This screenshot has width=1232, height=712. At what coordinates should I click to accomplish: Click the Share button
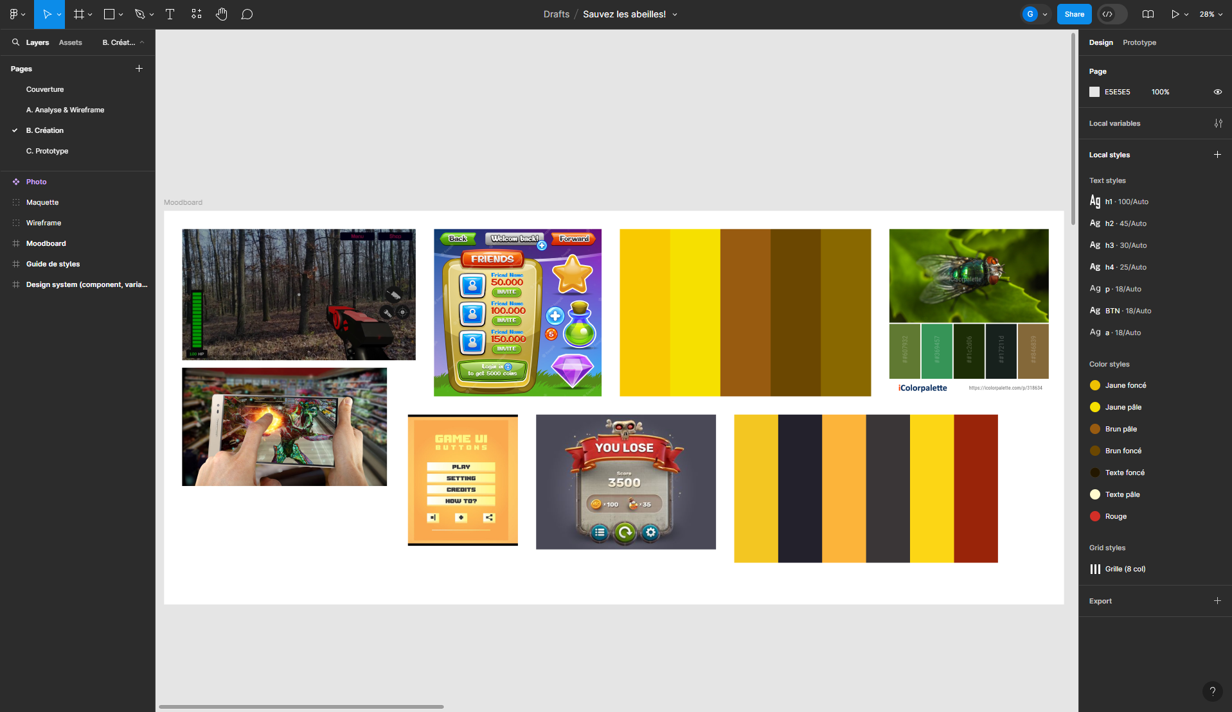(1073, 13)
